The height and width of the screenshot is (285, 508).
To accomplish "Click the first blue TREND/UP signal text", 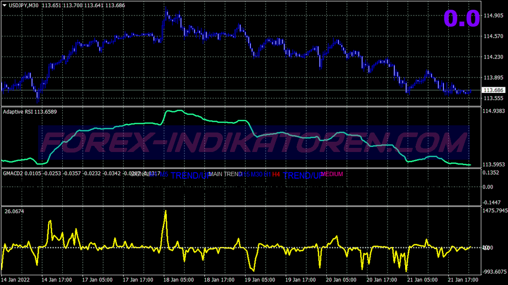I will coord(190,176).
